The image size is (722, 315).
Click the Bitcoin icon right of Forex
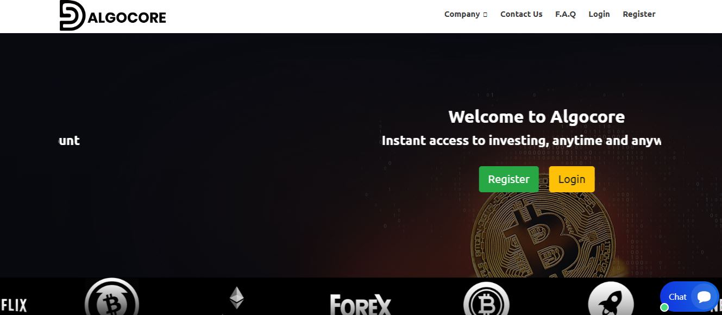pyautogui.click(x=486, y=300)
